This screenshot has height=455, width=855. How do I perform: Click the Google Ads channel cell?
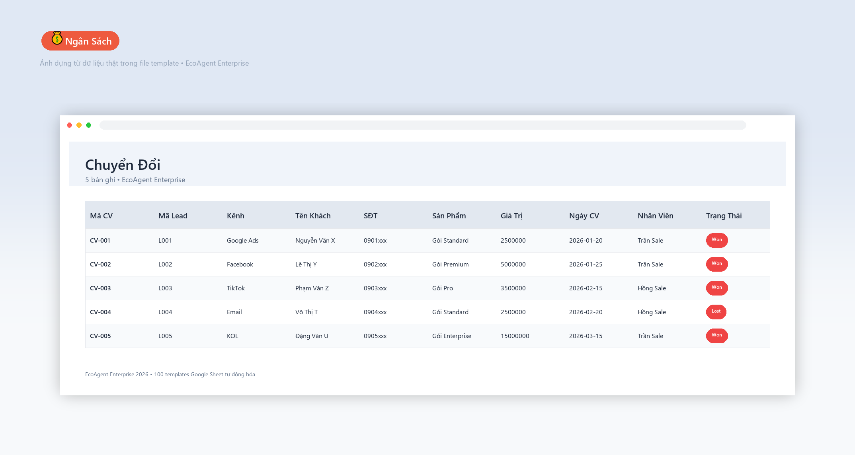point(243,240)
